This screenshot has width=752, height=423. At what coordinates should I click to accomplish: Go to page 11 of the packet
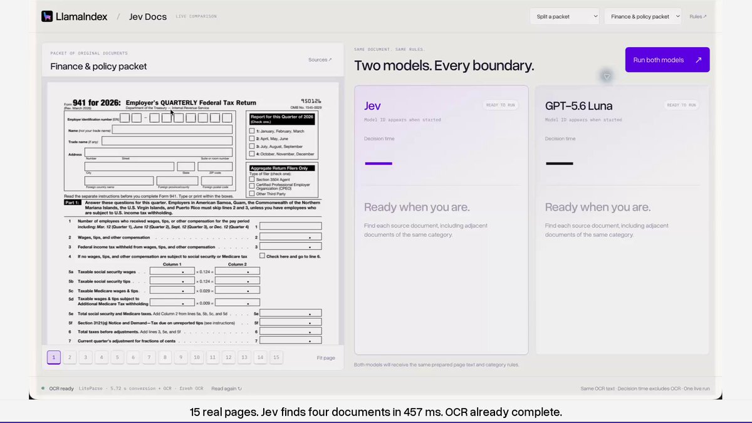212,357
